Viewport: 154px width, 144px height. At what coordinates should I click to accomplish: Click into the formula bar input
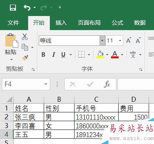tap(136, 84)
